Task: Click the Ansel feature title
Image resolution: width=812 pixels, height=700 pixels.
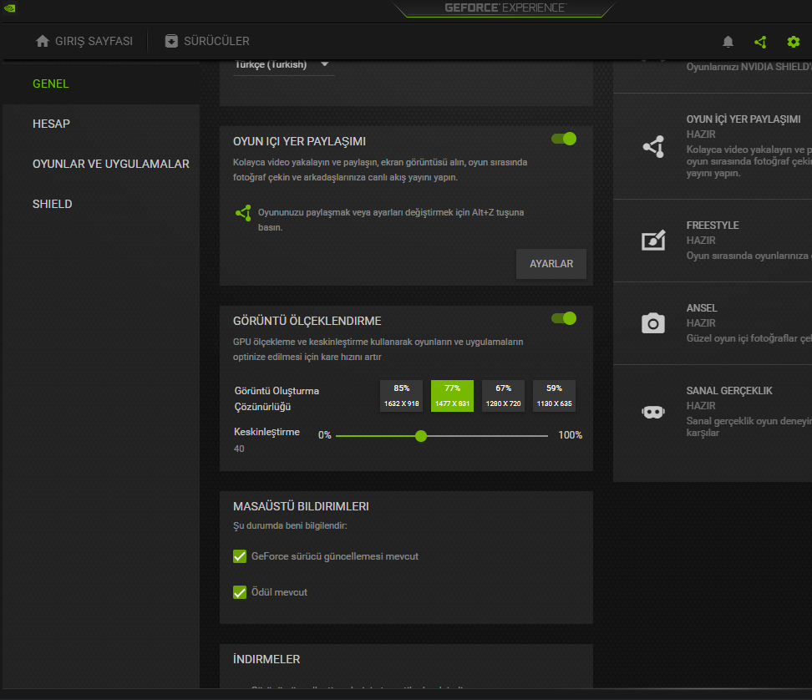Action: 702,308
